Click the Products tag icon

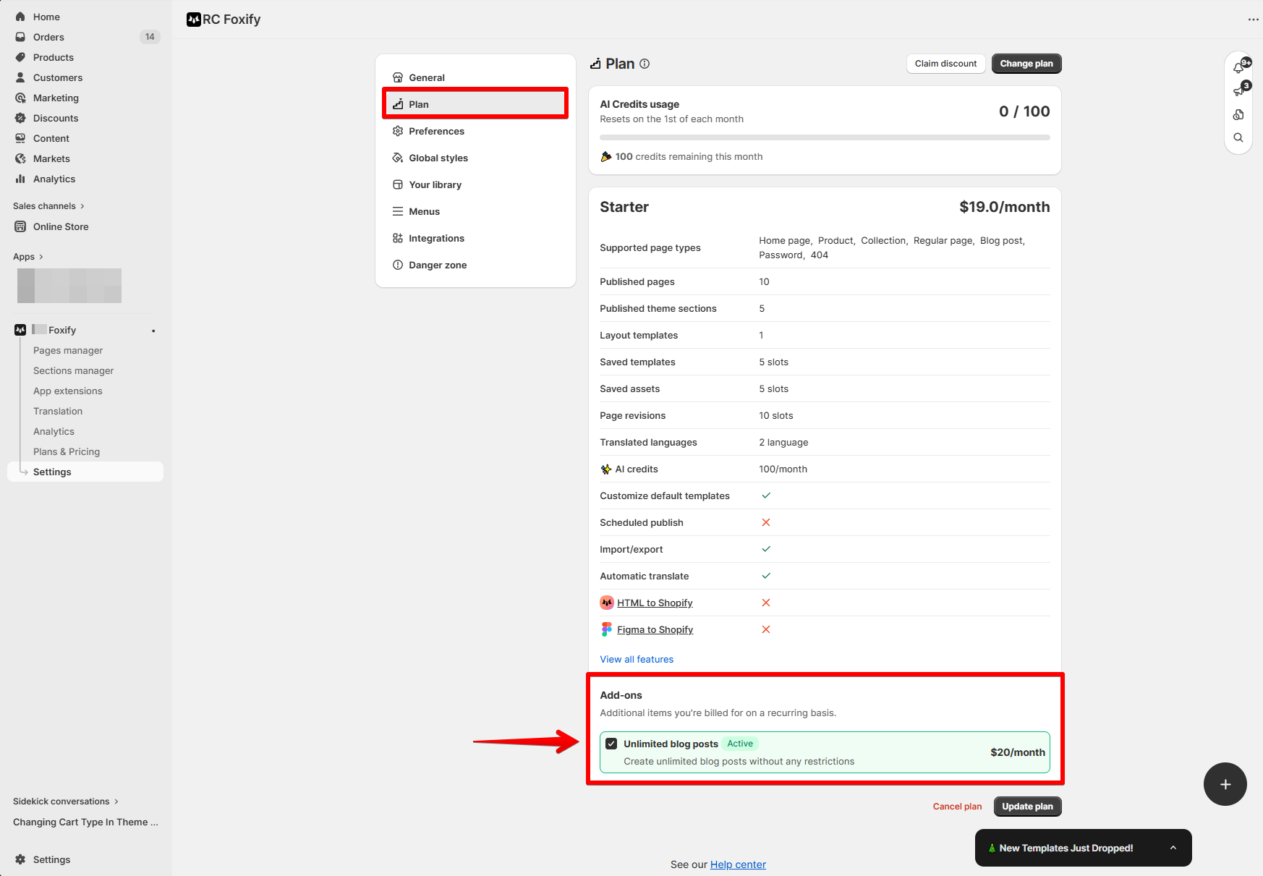tap(20, 57)
